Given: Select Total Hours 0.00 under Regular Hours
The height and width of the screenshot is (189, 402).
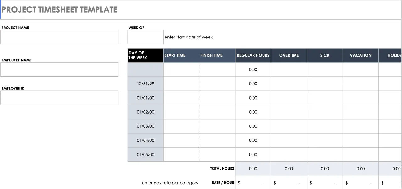Looking at the screenshot, I should 253,169.
